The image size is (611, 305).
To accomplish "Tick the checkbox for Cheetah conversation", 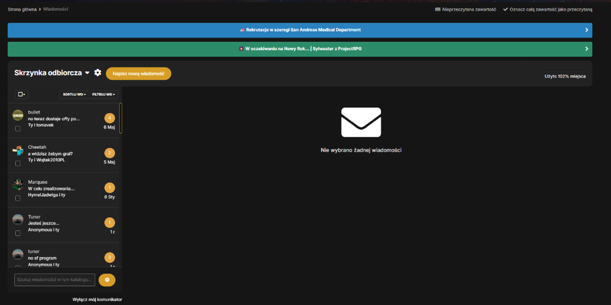I will coord(18,163).
